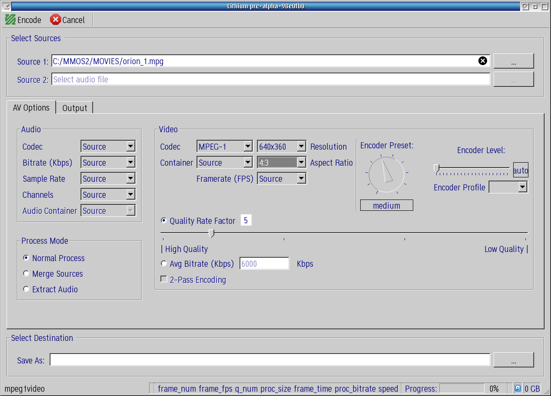Open the Video Container dropdown

[x=225, y=163]
